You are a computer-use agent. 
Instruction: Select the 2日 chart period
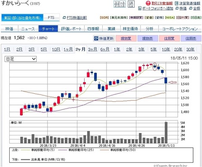coord(19,49)
